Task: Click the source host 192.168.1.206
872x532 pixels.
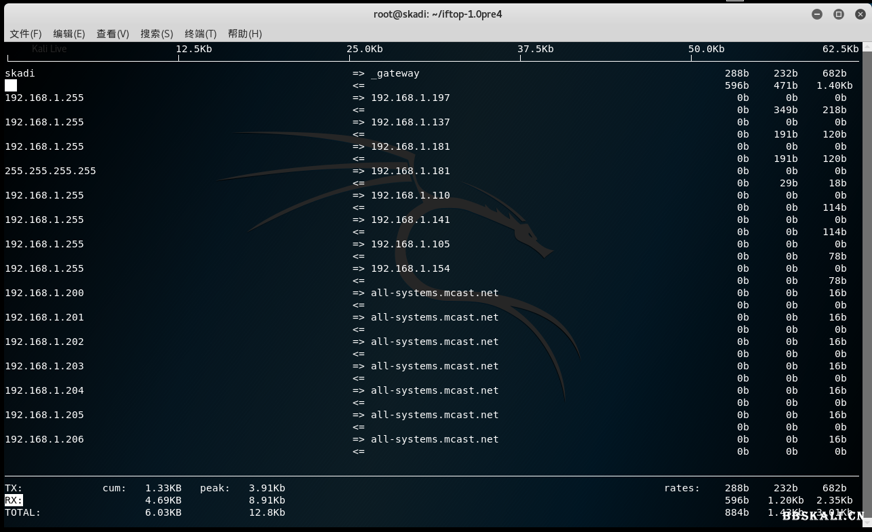Action: pos(44,439)
